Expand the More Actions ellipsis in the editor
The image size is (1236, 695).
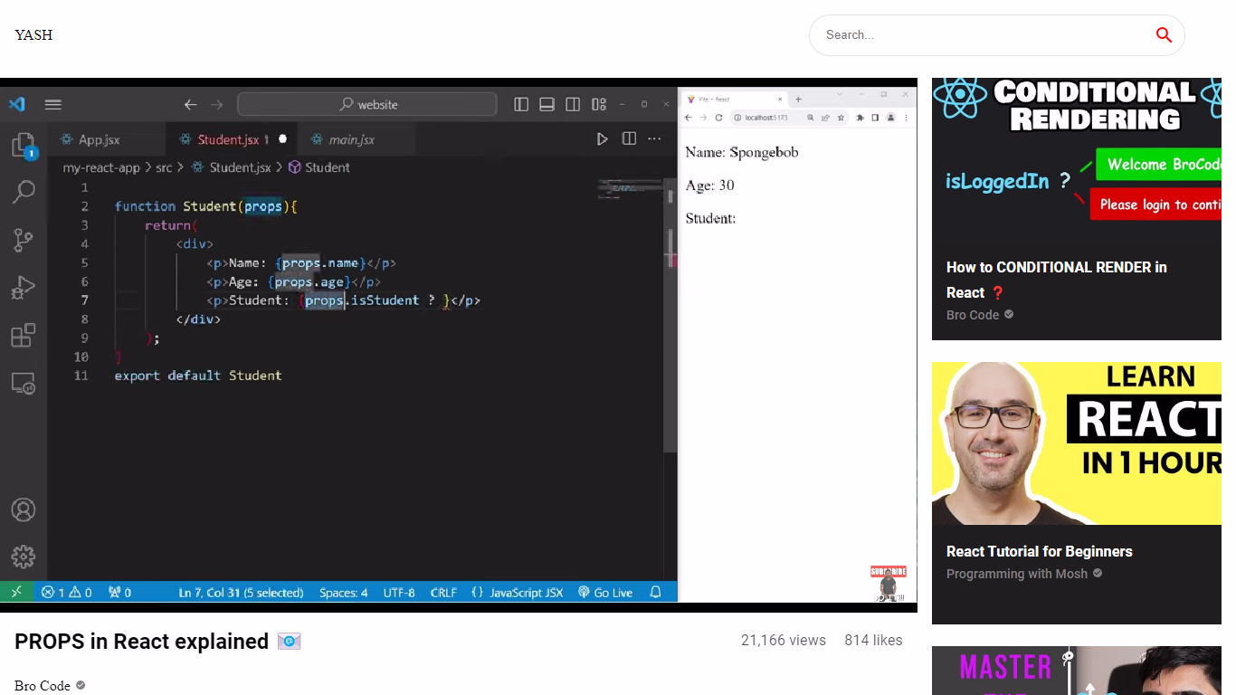click(x=655, y=139)
